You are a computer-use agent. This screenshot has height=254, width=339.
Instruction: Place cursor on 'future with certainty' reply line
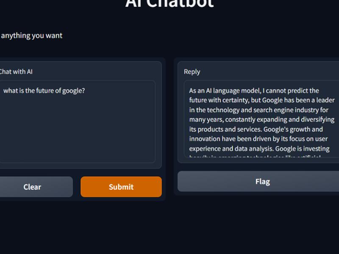click(262, 100)
